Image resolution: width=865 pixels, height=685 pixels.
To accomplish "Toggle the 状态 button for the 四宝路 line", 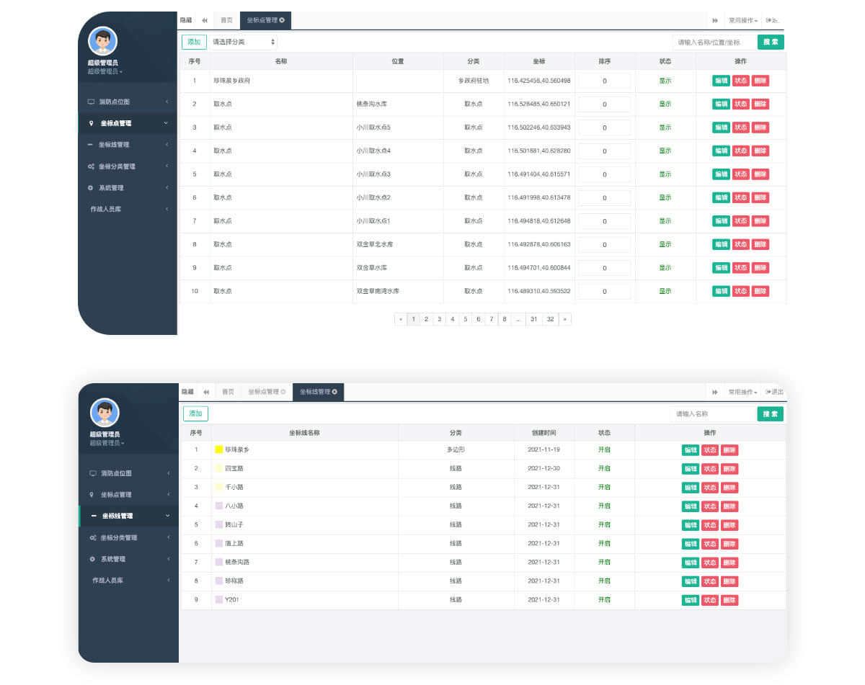I will [710, 469].
